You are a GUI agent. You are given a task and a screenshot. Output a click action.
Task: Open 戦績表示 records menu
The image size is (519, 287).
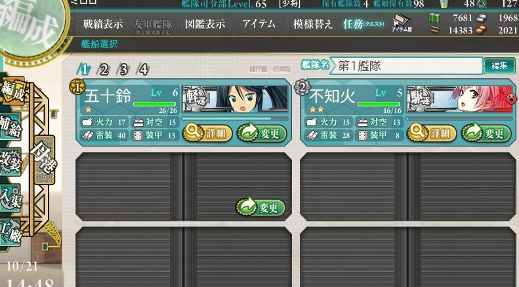click(x=102, y=24)
